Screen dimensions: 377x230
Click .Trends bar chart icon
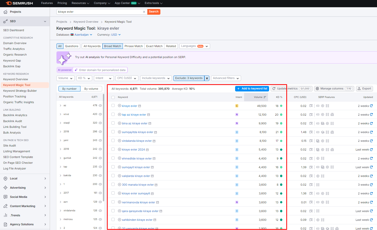5,215
